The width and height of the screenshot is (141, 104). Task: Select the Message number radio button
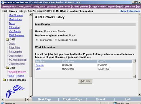(x=56, y=40)
